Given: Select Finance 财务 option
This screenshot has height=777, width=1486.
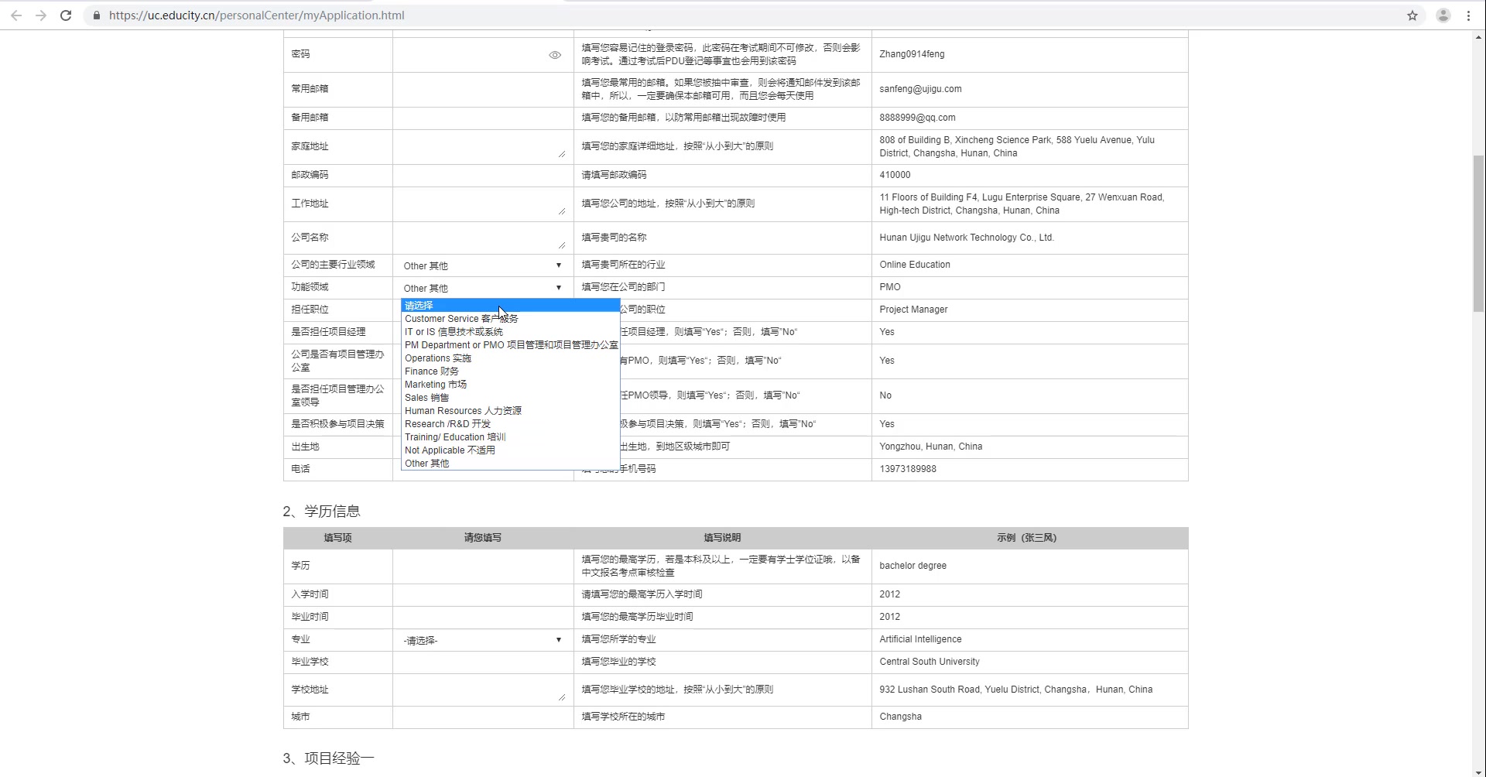Looking at the screenshot, I should point(510,371).
